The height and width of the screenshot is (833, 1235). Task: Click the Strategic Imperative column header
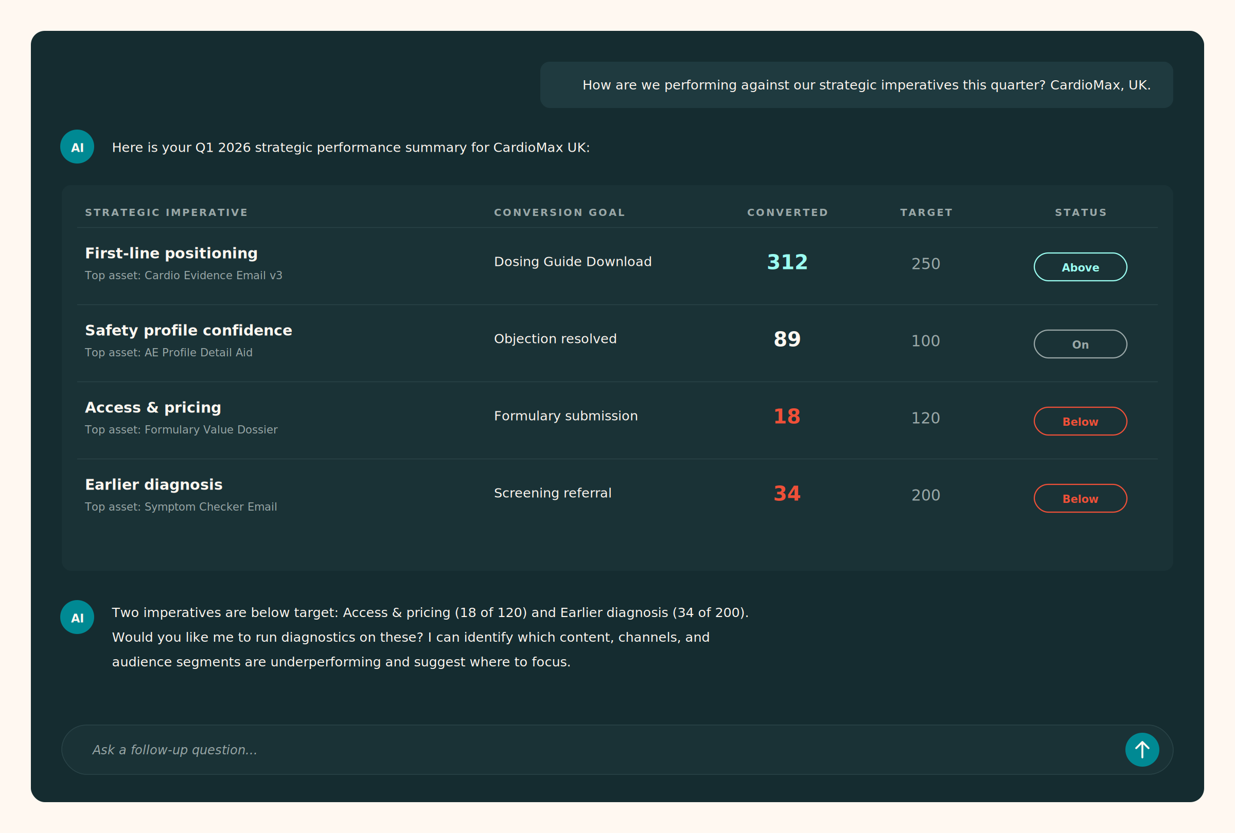[x=166, y=212]
